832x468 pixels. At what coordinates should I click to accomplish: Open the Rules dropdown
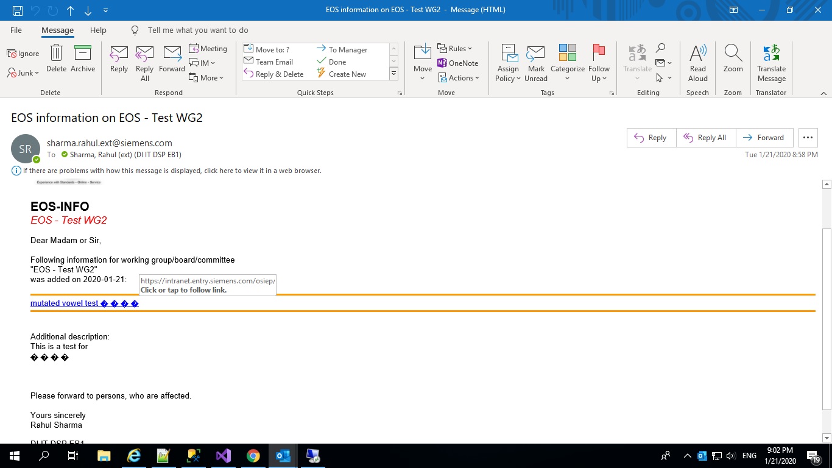click(454, 49)
